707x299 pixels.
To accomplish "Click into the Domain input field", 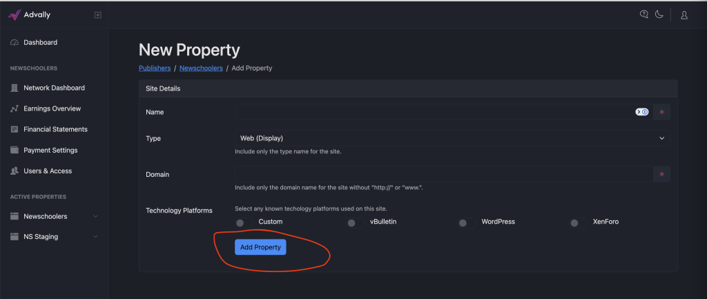I will coord(444,174).
